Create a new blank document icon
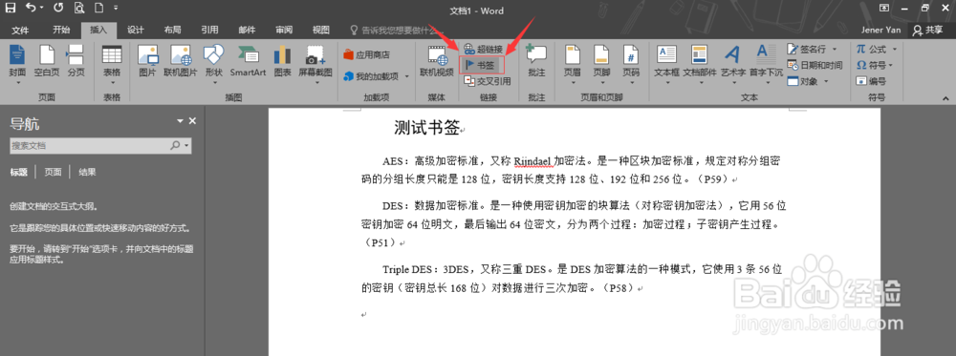 [x=98, y=9]
